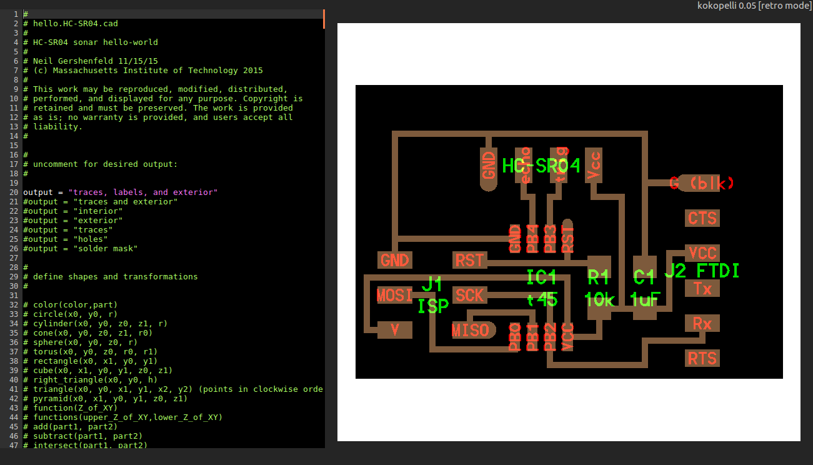Click the 'J2 FTDI' green label

coord(701,271)
